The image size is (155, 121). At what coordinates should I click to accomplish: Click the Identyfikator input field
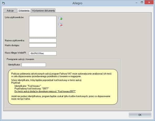[x=34, y=65]
